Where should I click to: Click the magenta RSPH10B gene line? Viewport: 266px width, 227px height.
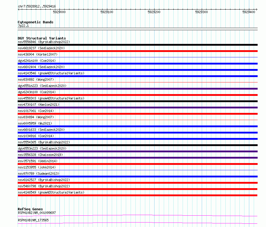coord(137,223)
